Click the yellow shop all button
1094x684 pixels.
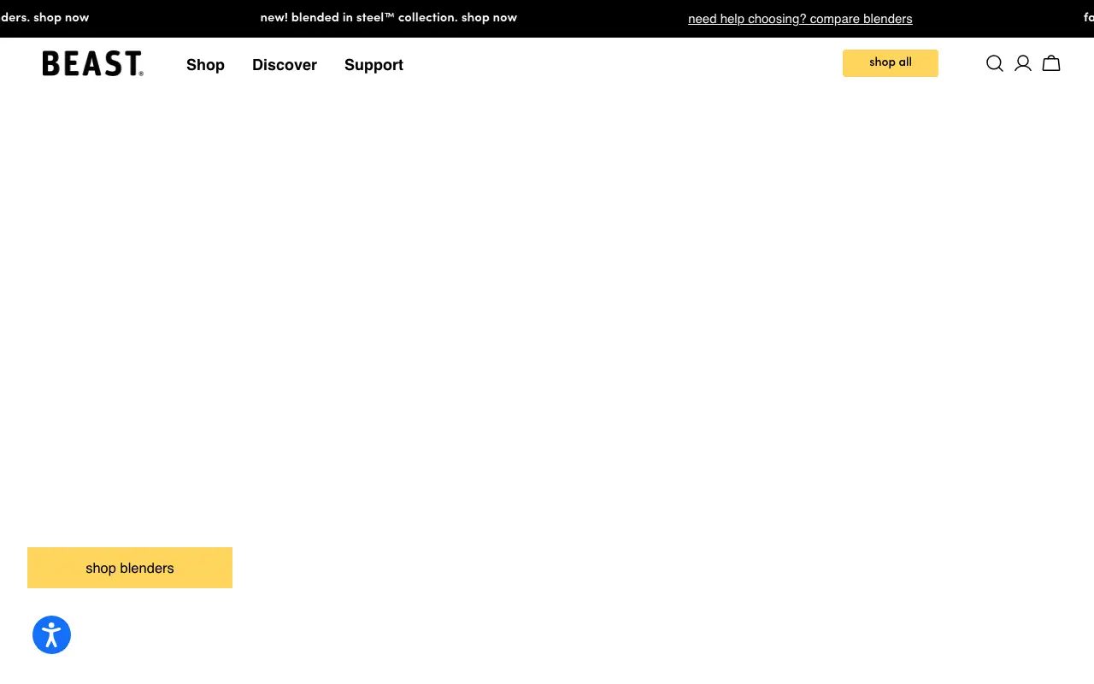point(891,63)
